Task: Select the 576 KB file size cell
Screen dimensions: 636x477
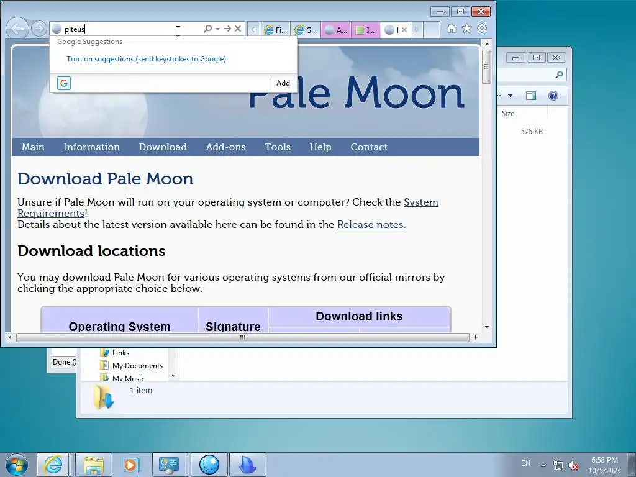Action: 532,132
